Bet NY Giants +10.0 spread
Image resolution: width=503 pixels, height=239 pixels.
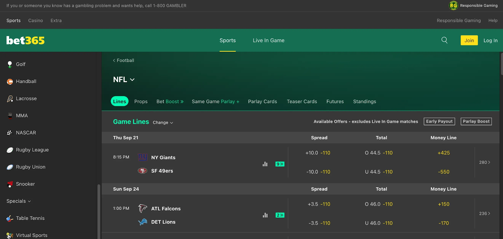(x=318, y=153)
